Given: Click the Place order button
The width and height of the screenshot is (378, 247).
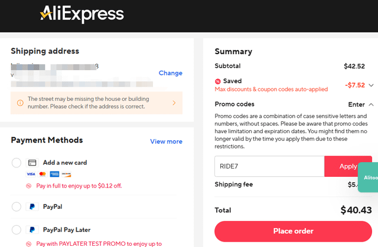Looking at the screenshot, I should [293, 231].
